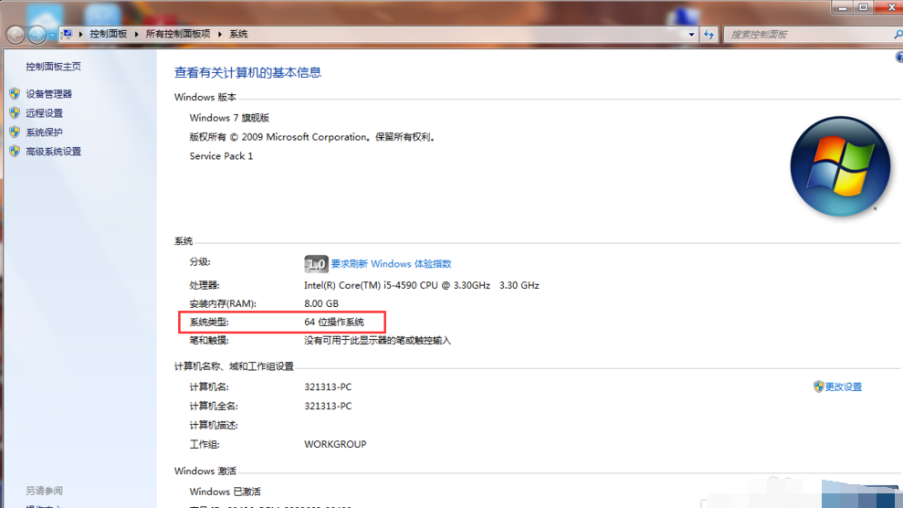Go to 所有控制面板项 in the breadcrumb
The image size is (903, 508).
pos(178,35)
